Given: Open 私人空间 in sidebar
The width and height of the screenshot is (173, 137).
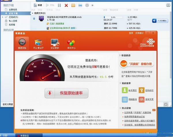Looking at the screenshot, I should pyautogui.click(x=13, y=21).
